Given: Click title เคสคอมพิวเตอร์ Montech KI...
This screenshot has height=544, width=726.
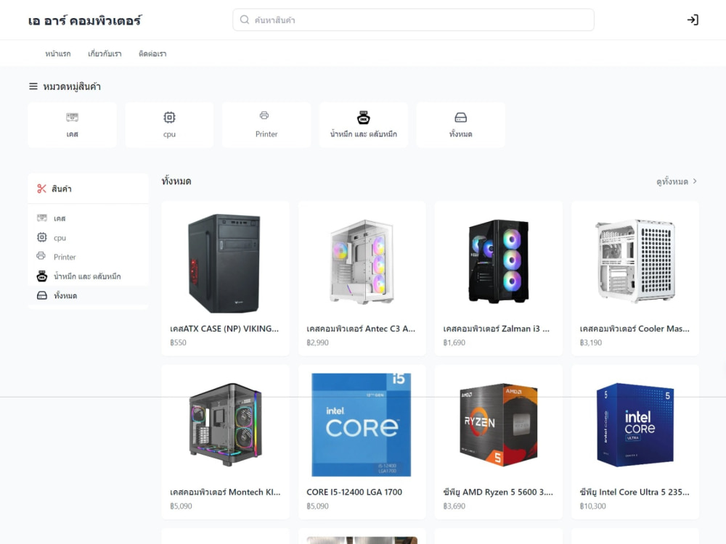Looking at the screenshot, I should [225, 493].
